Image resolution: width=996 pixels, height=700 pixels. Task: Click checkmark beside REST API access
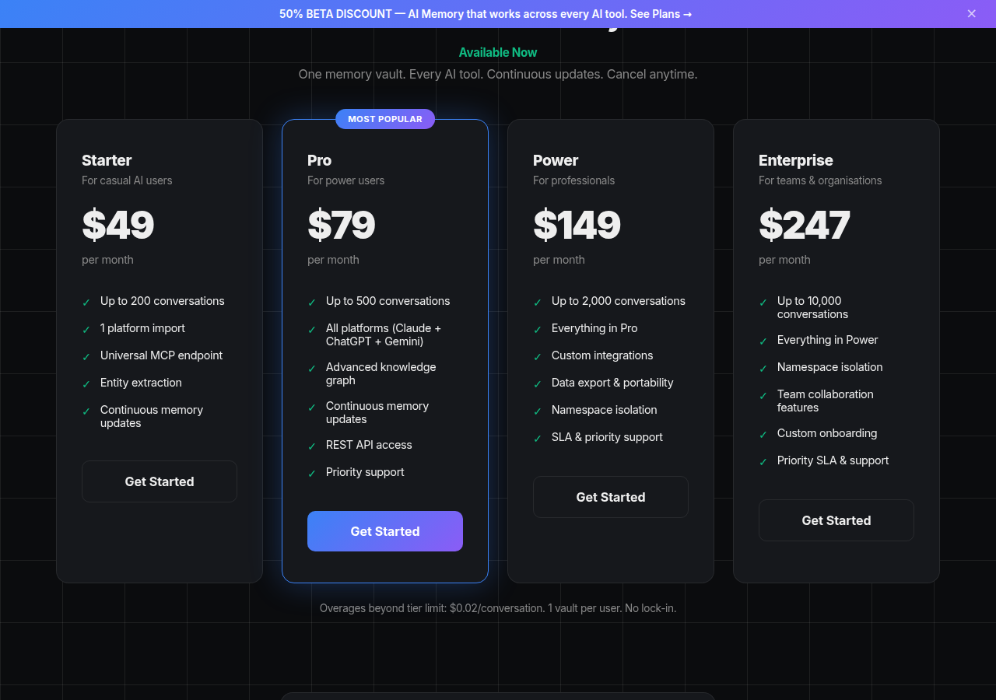coord(312,446)
